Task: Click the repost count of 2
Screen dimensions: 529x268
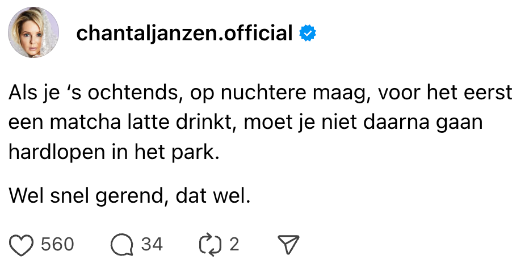Action: 233,244
